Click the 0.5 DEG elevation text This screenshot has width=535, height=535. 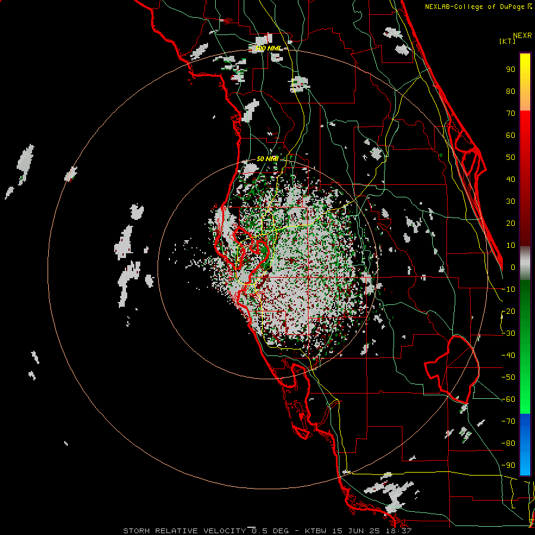click(270, 531)
